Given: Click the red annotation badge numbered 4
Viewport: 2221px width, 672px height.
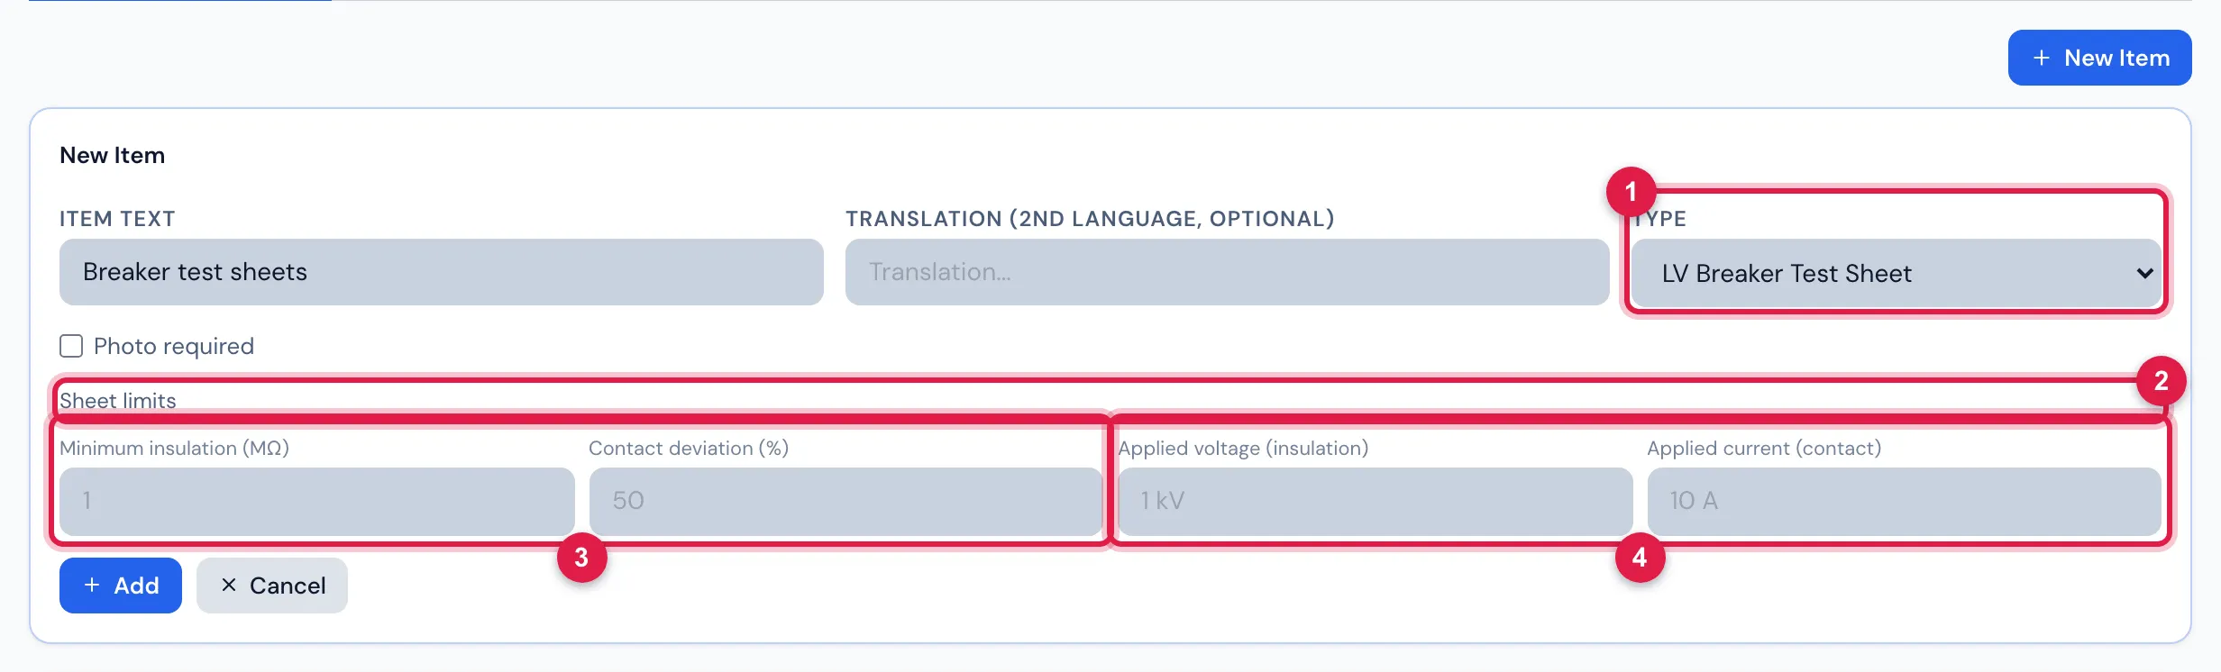Looking at the screenshot, I should [1640, 558].
